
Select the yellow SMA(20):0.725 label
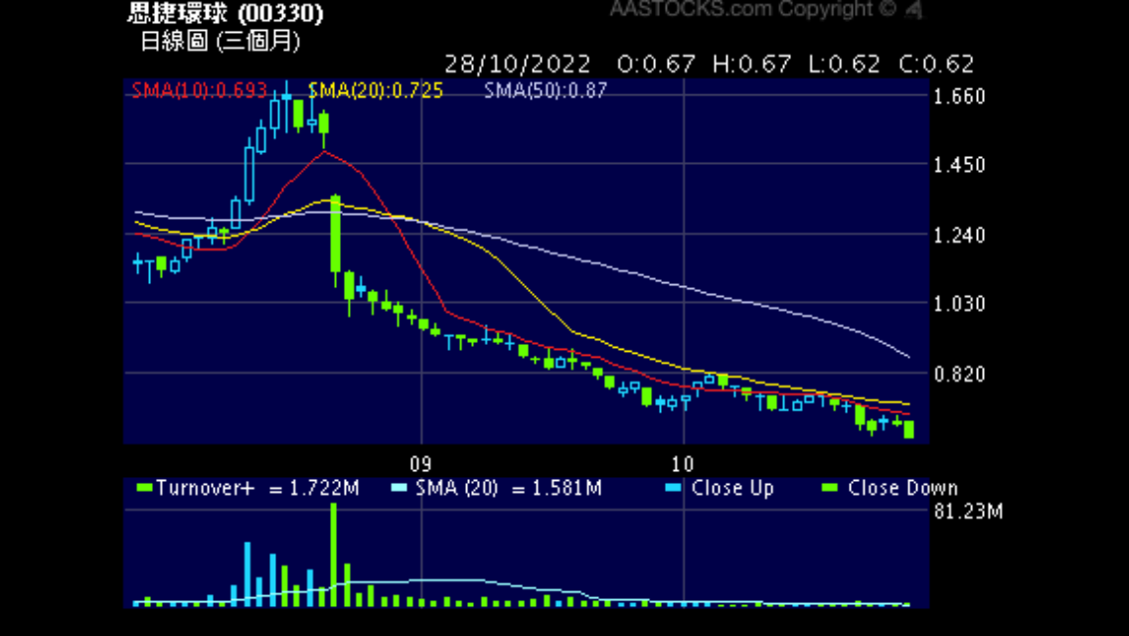coord(375,90)
